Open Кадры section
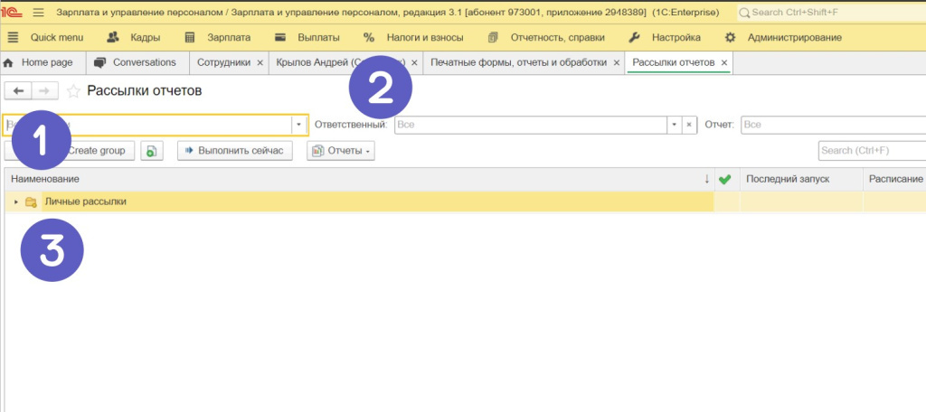This screenshot has height=412, width=926. 134,38
